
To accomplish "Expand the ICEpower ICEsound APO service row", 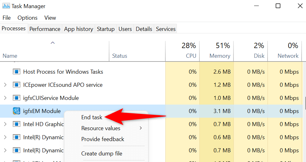I will [x=5, y=85].
